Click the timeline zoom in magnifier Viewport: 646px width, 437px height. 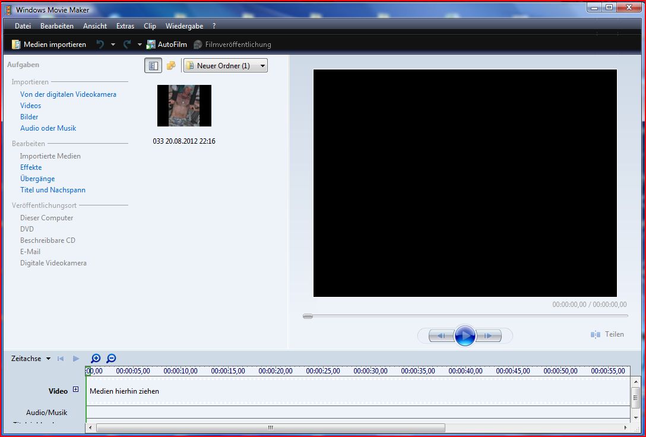96,359
